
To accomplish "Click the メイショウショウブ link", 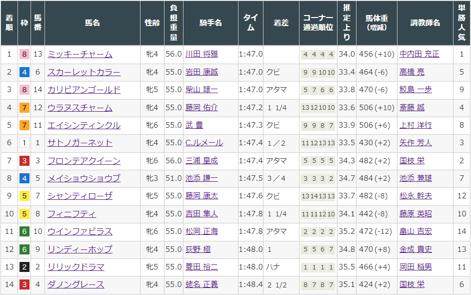I will [x=84, y=178].
